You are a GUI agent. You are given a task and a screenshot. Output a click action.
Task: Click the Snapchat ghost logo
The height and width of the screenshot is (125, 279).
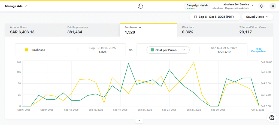(141, 6)
